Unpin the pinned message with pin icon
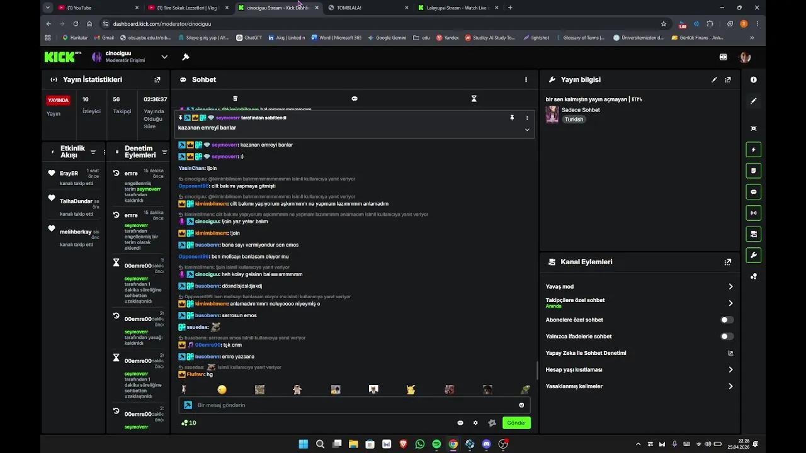Image resolution: width=806 pixels, height=453 pixels. (x=512, y=118)
